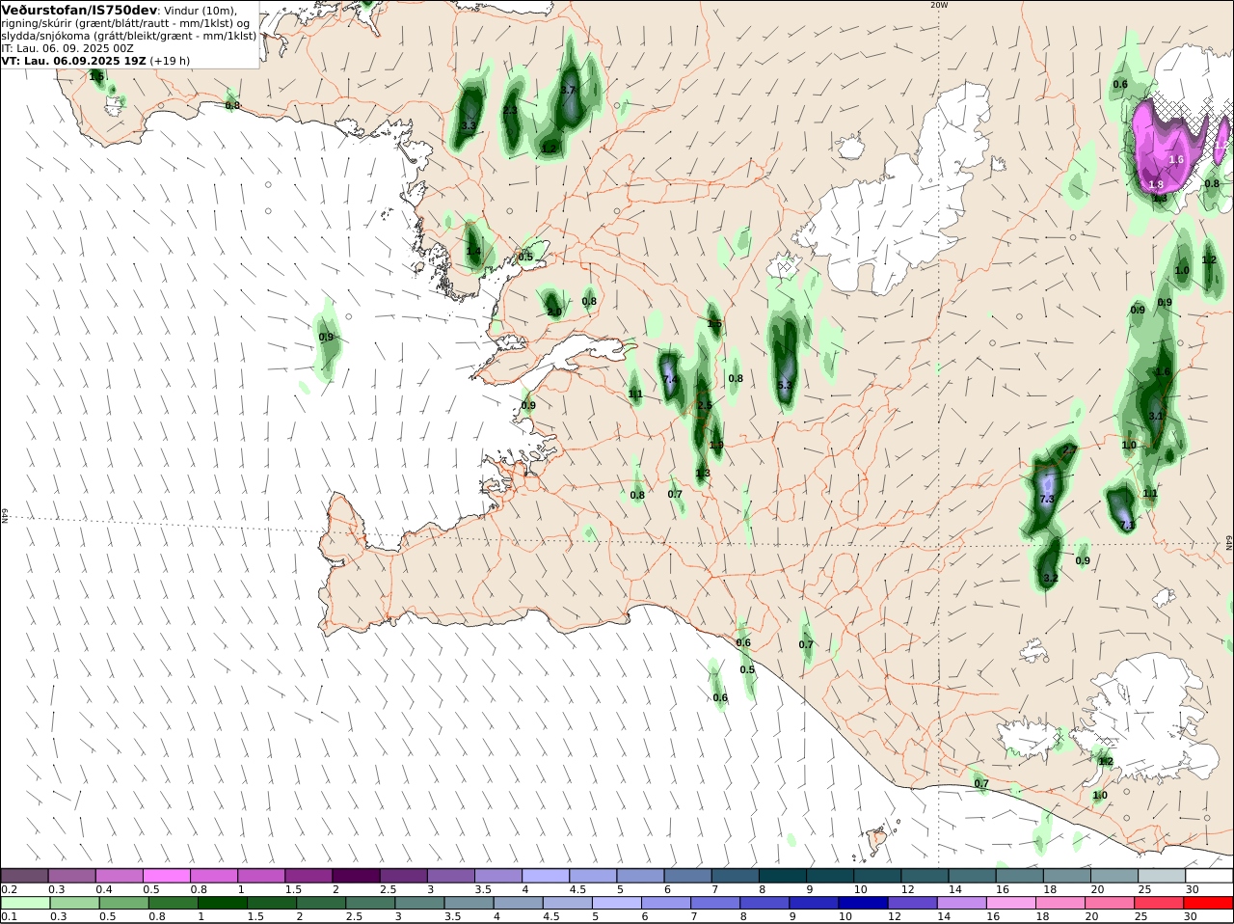Click the 0.4 label in the snow legend
The image size is (1234, 924).
click(x=103, y=889)
